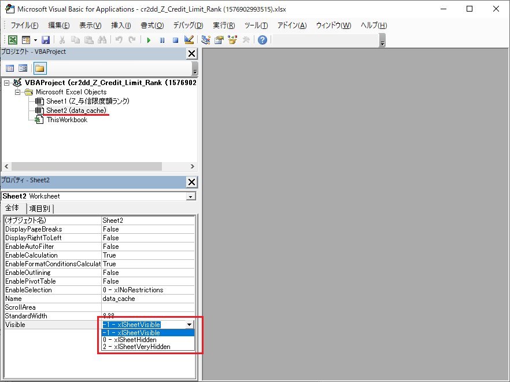
Task: Open the ウィンドウ(W) menu
Action: [334, 25]
